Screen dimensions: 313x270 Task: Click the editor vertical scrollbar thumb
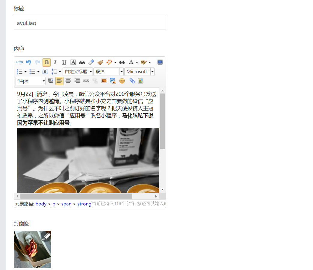point(162,121)
